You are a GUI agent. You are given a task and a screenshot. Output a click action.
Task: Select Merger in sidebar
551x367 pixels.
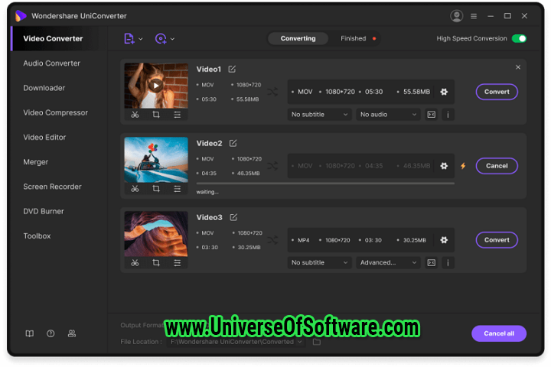point(35,162)
